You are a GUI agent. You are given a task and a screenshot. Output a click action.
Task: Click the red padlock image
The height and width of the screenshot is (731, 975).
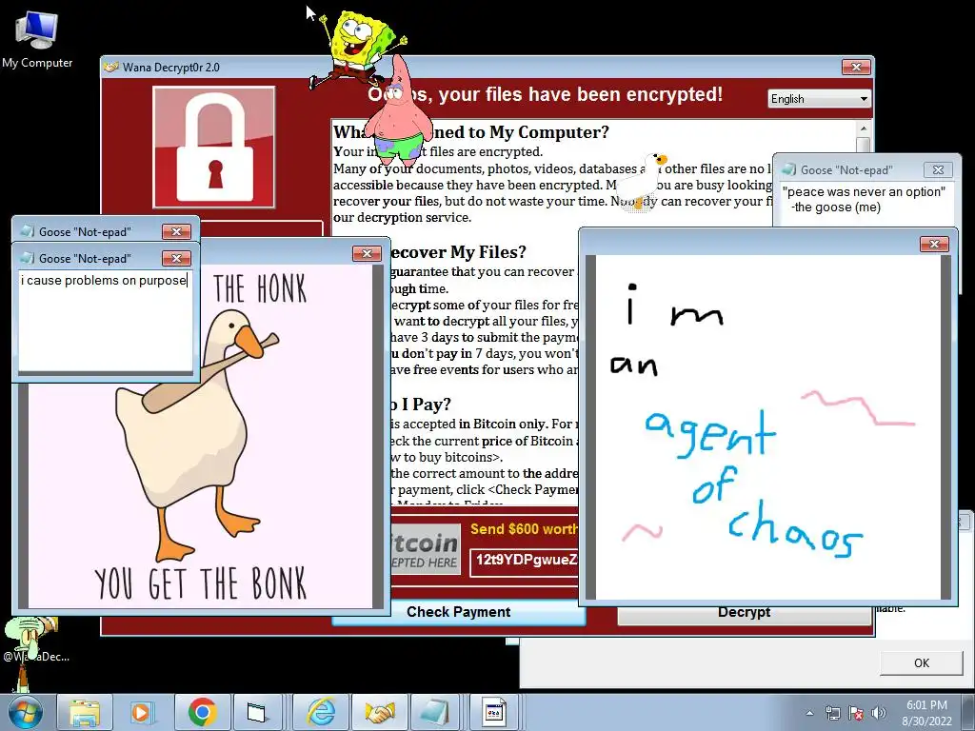pyautogui.click(x=214, y=148)
